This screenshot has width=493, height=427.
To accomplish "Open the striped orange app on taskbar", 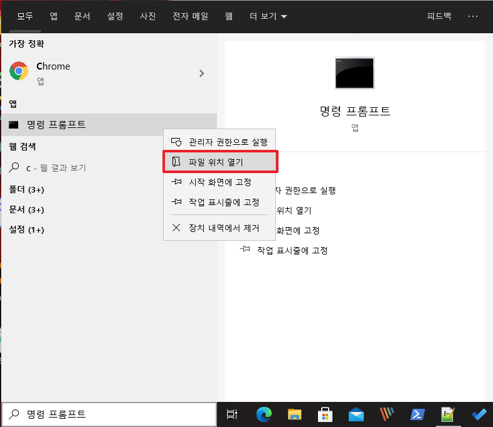I will (387, 414).
